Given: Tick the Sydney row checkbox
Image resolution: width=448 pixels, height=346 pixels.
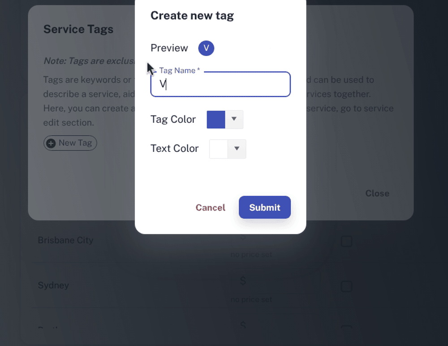Looking at the screenshot, I should 346,286.
